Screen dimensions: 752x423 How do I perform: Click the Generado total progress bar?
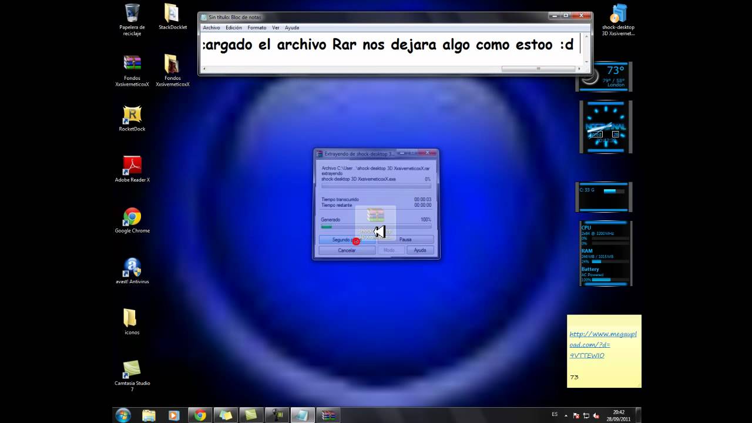coord(376,227)
